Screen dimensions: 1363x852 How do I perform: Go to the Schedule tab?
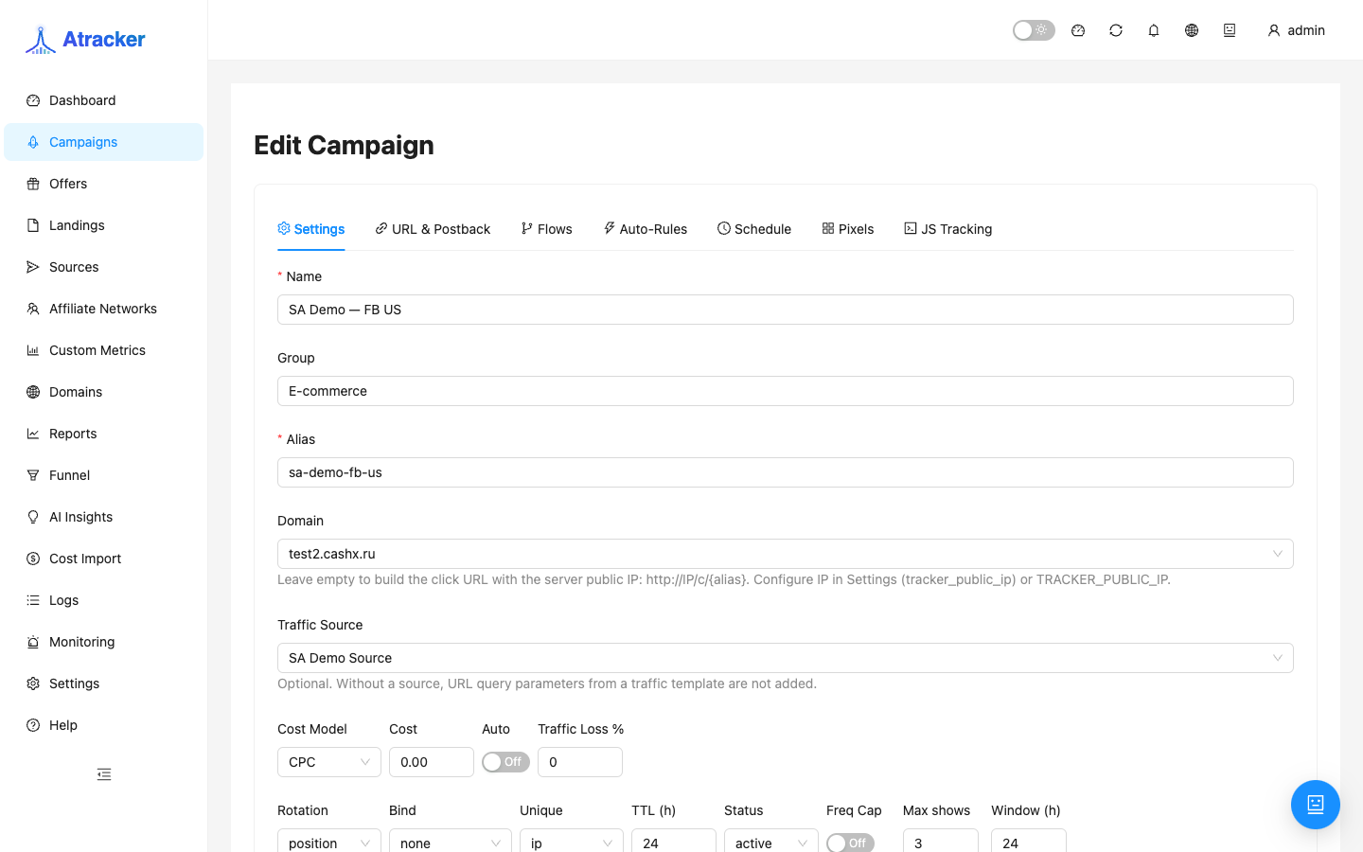[x=754, y=229]
